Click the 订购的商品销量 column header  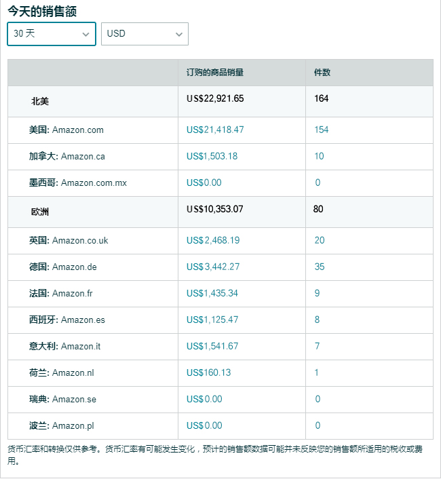215,73
